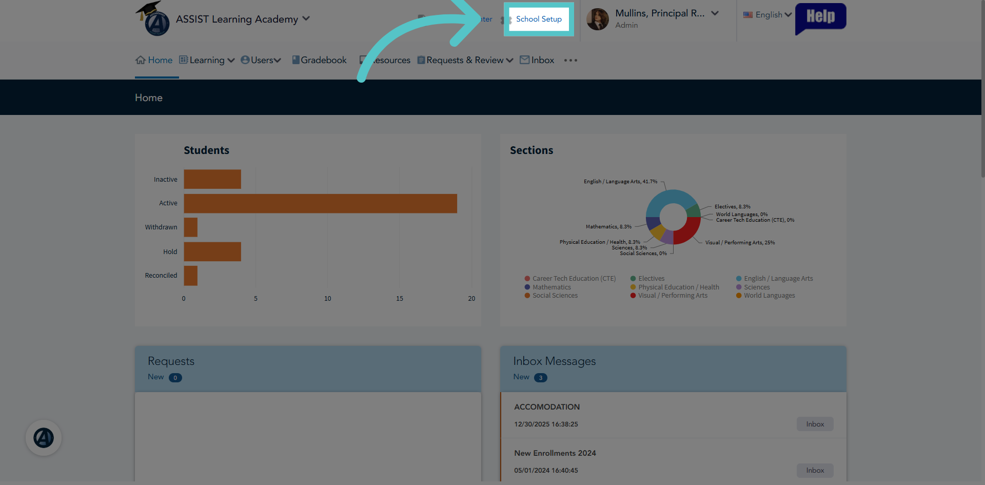Click the Inactive students bar

212,179
